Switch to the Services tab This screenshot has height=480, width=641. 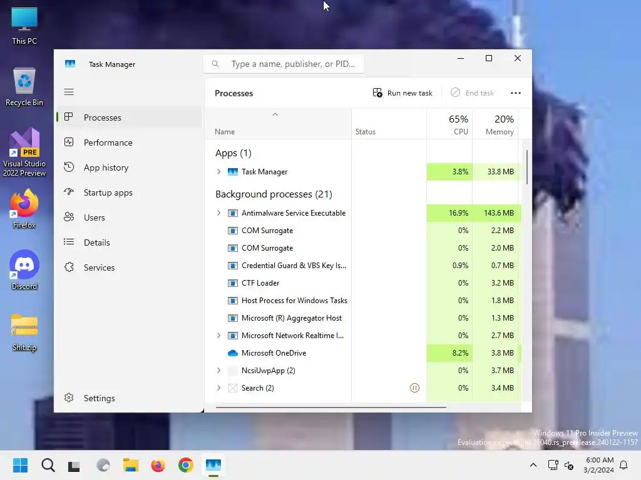coord(129,267)
